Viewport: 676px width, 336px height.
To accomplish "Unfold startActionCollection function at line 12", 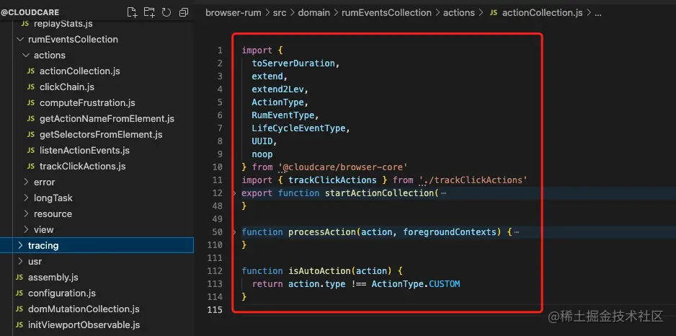I will pos(234,193).
